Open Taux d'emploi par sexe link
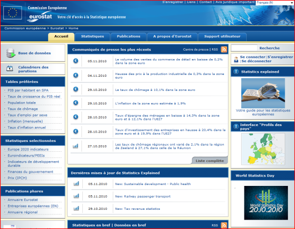295x229 pixels. 28,115
